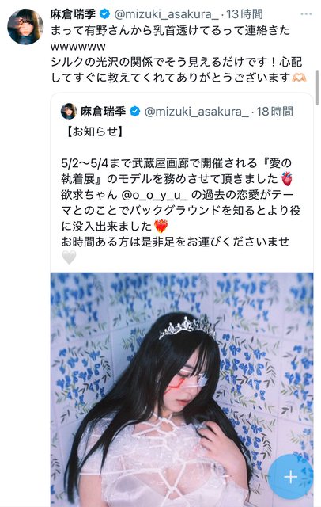Click the scrollbar on the right edge
Viewport: 321px width, 507px height.
[318, 88]
